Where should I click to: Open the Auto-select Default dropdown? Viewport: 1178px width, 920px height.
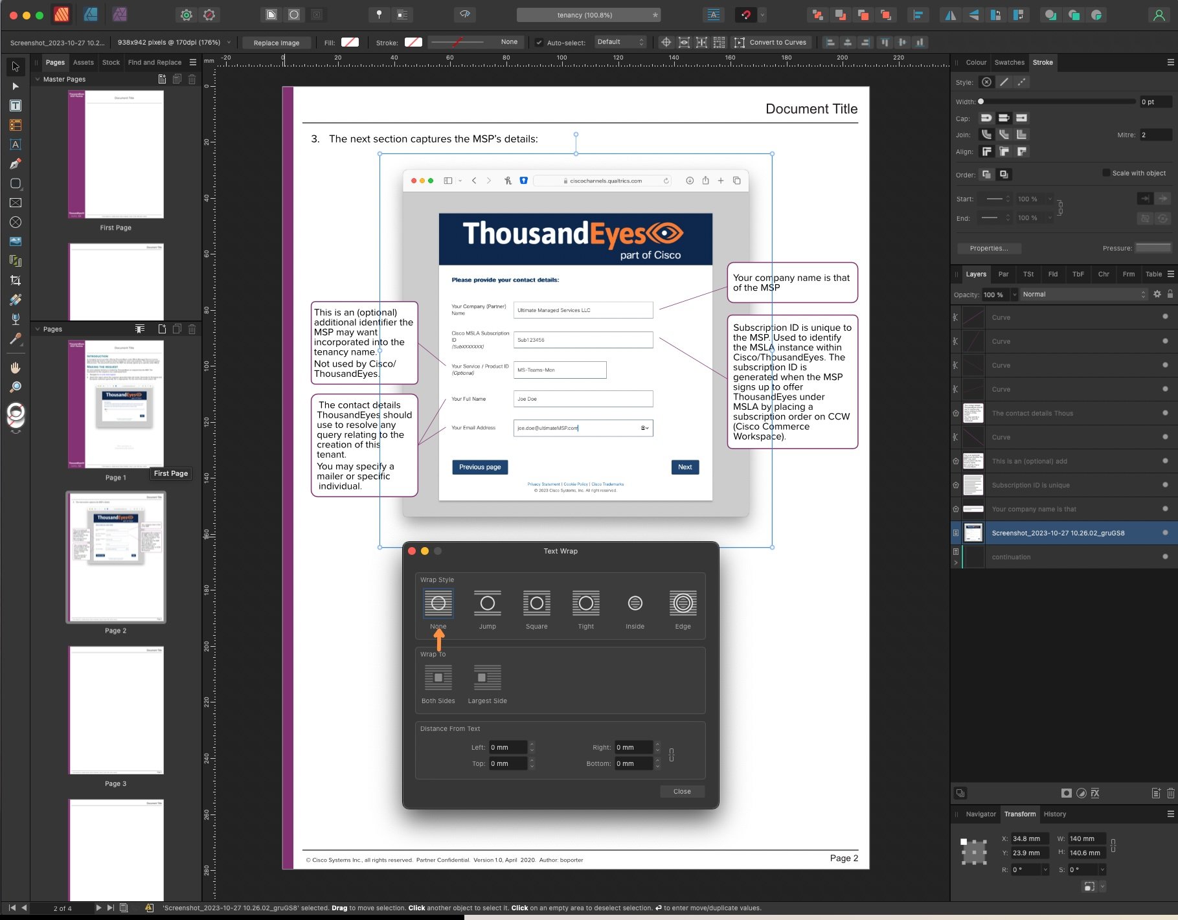tap(620, 42)
